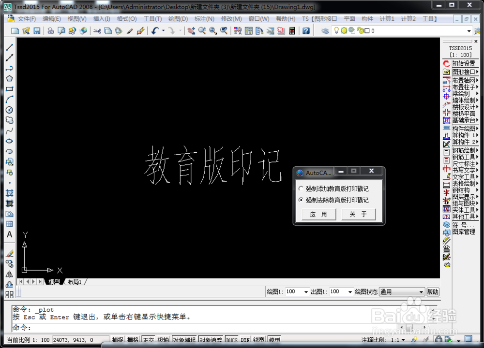Open the 标注(N) menu
The height and width of the screenshot is (348, 484).
(x=204, y=19)
